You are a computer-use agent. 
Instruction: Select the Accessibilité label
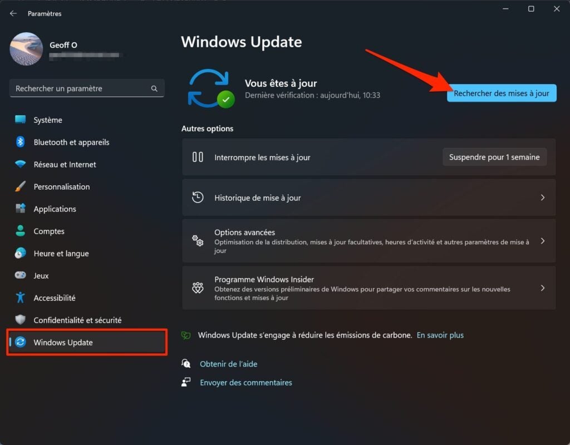[x=55, y=298]
